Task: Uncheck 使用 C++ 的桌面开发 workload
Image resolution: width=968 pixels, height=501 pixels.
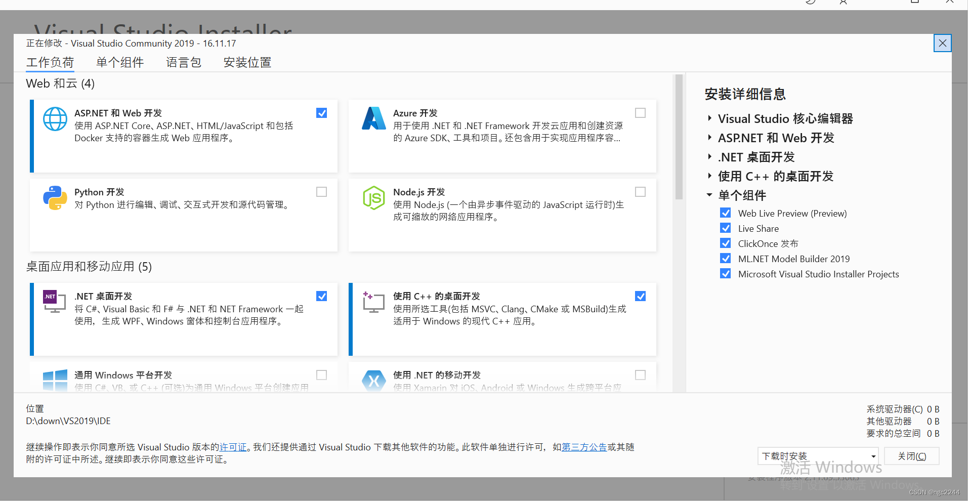Action: 640,296
